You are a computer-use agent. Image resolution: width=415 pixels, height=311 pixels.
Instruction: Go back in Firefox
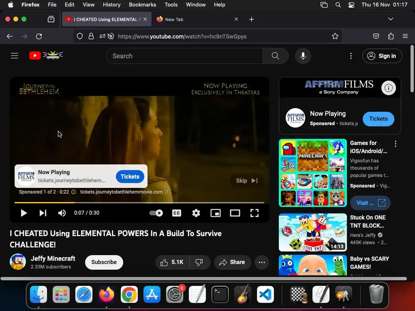click(x=10, y=36)
